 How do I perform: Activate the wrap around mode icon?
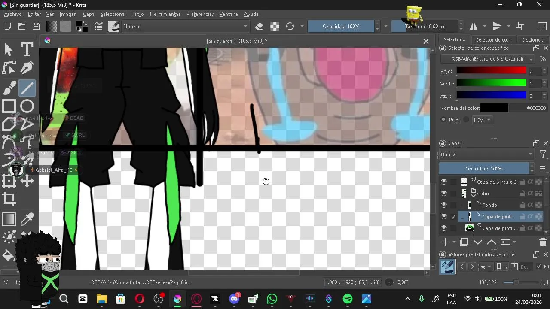coord(520,27)
